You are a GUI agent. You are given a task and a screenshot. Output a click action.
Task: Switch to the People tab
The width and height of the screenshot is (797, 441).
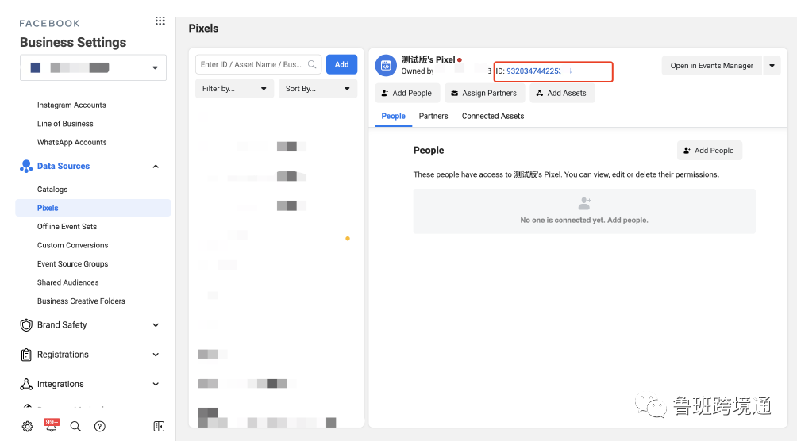tap(394, 116)
